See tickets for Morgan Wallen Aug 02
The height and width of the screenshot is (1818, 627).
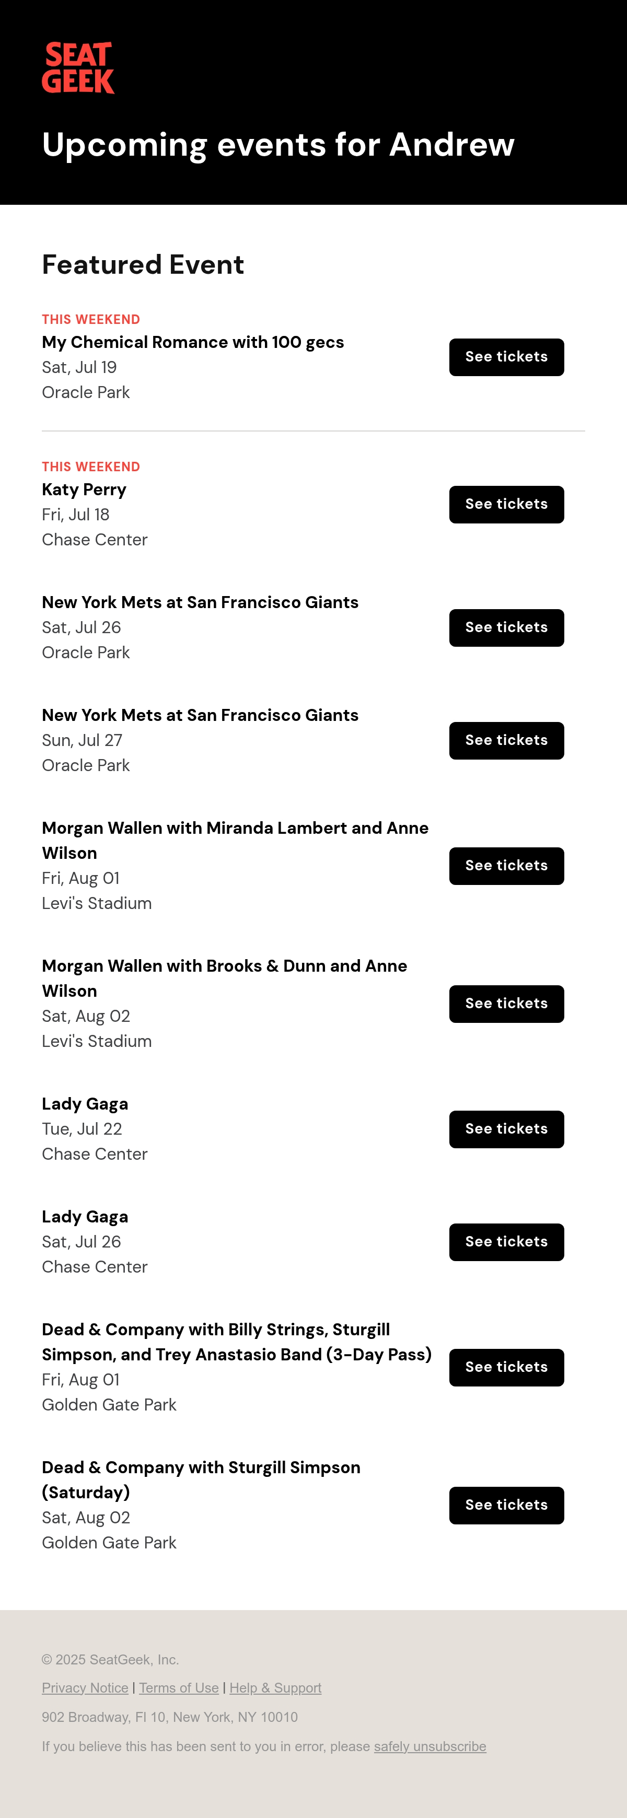click(506, 1004)
